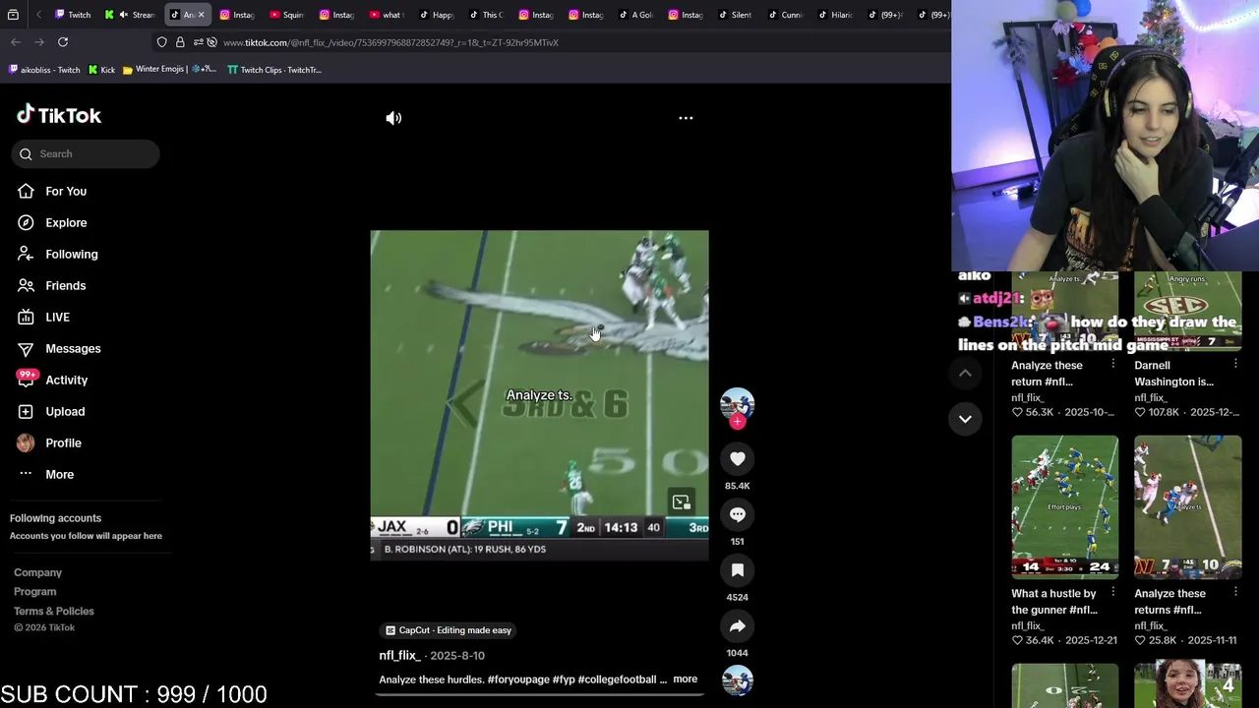The image size is (1259, 708).
Task: Share the video with the arrow icon
Action: click(737, 626)
